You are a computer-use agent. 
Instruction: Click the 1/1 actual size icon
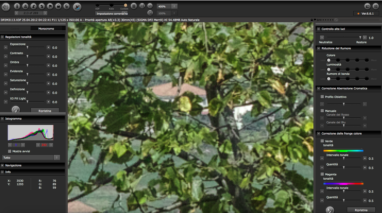click(150, 6)
